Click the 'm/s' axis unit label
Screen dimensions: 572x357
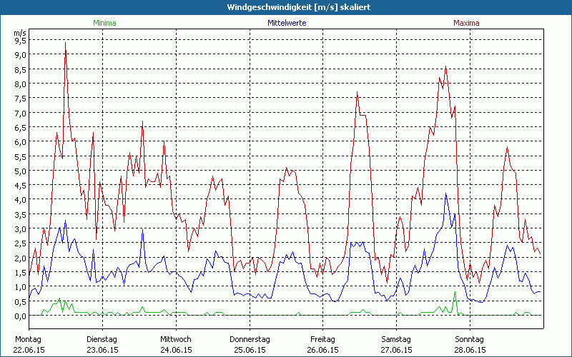20,33
